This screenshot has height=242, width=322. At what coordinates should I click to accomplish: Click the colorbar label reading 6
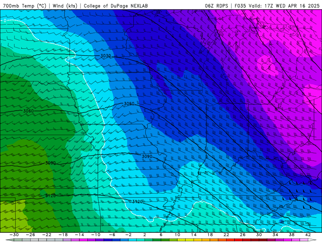coord(161,235)
